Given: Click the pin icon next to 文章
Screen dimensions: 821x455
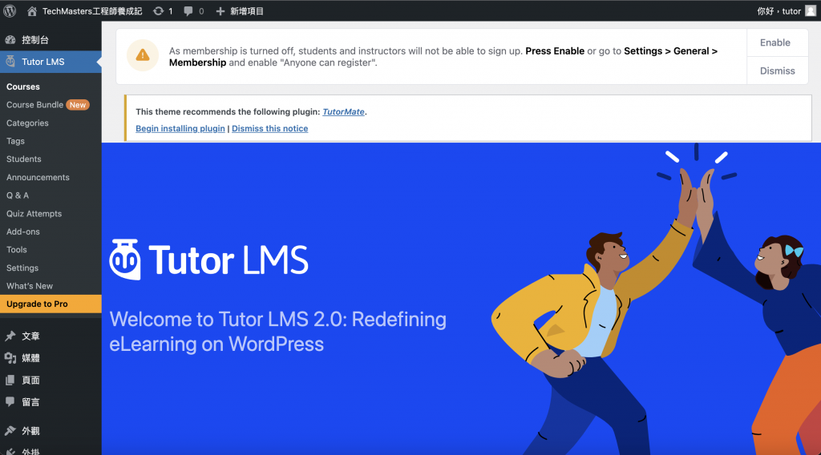Looking at the screenshot, I should (10, 336).
